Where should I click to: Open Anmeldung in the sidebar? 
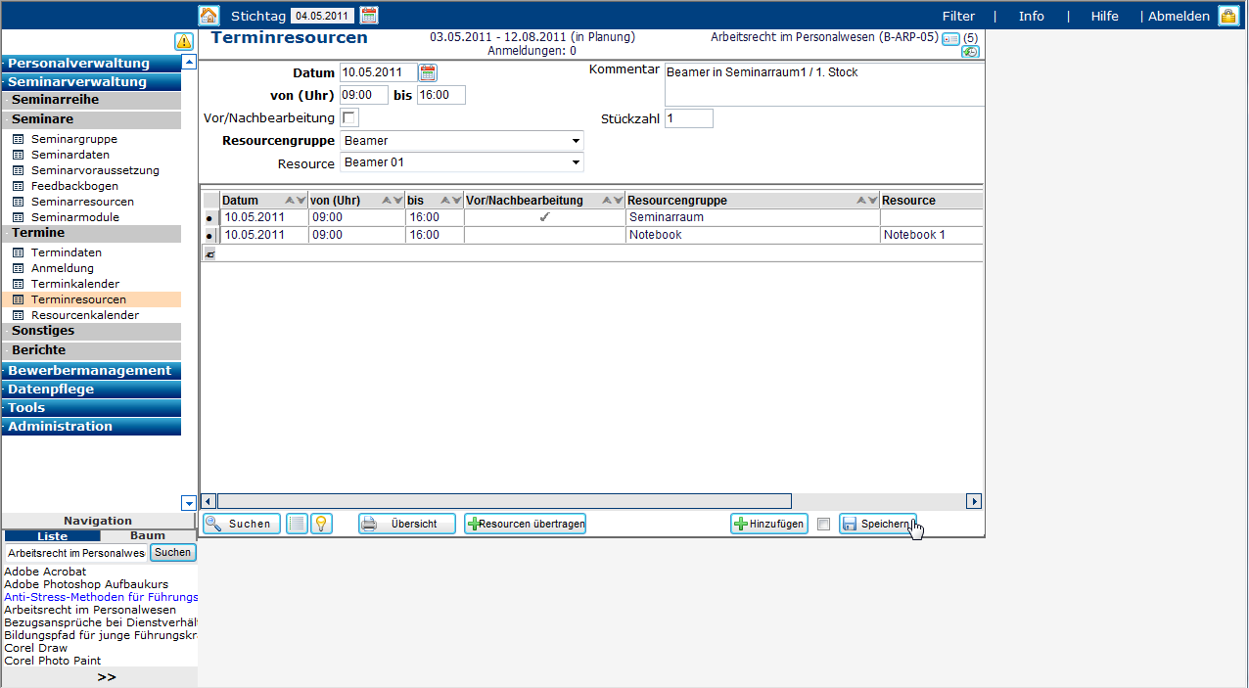tap(63, 268)
